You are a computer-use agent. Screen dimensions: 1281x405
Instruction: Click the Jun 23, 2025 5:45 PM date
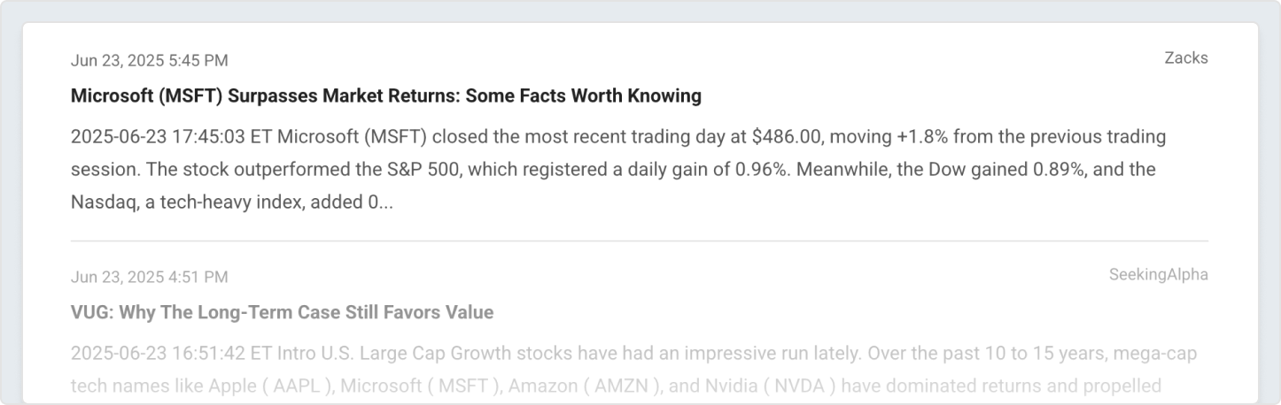coord(149,61)
